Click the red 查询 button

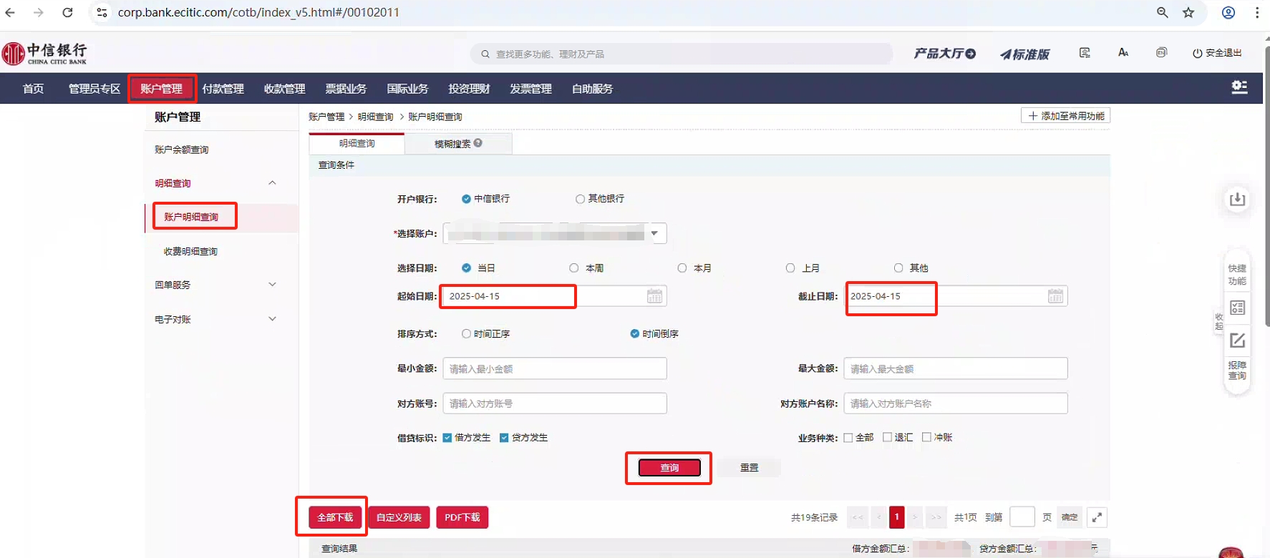pyautogui.click(x=669, y=468)
